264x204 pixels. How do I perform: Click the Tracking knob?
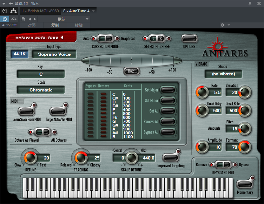tap(81, 158)
